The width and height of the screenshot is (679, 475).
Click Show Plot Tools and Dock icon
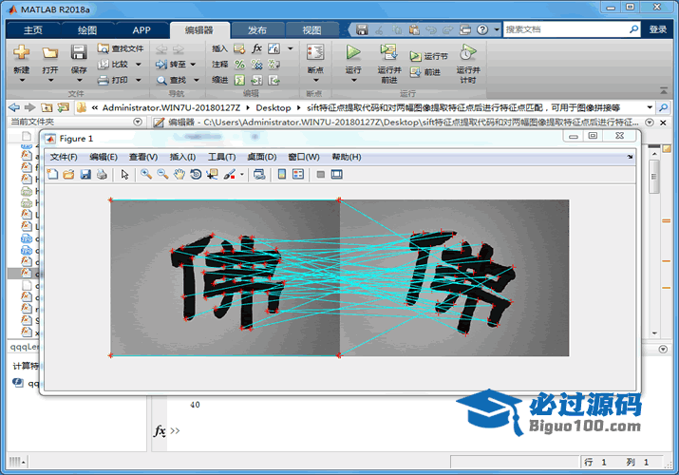coord(336,175)
